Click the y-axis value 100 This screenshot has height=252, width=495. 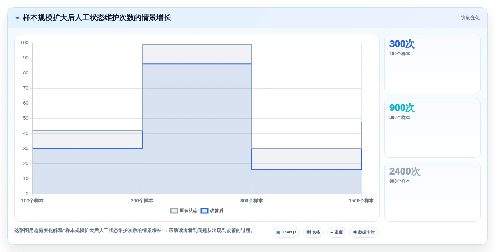point(24,43)
